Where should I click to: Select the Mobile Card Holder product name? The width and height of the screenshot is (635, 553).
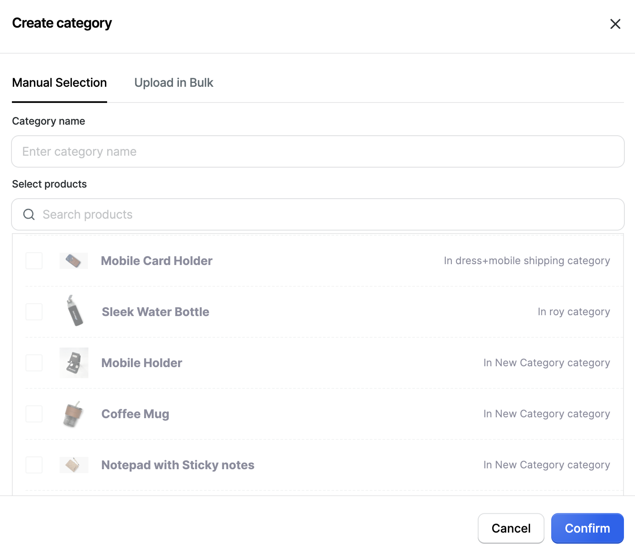pos(156,260)
